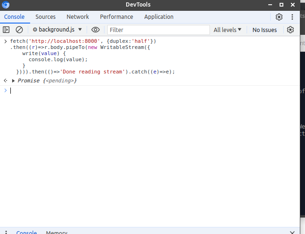The width and height of the screenshot is (305, 234).
Task: Close the DevTools window
Action: (293, 5)
